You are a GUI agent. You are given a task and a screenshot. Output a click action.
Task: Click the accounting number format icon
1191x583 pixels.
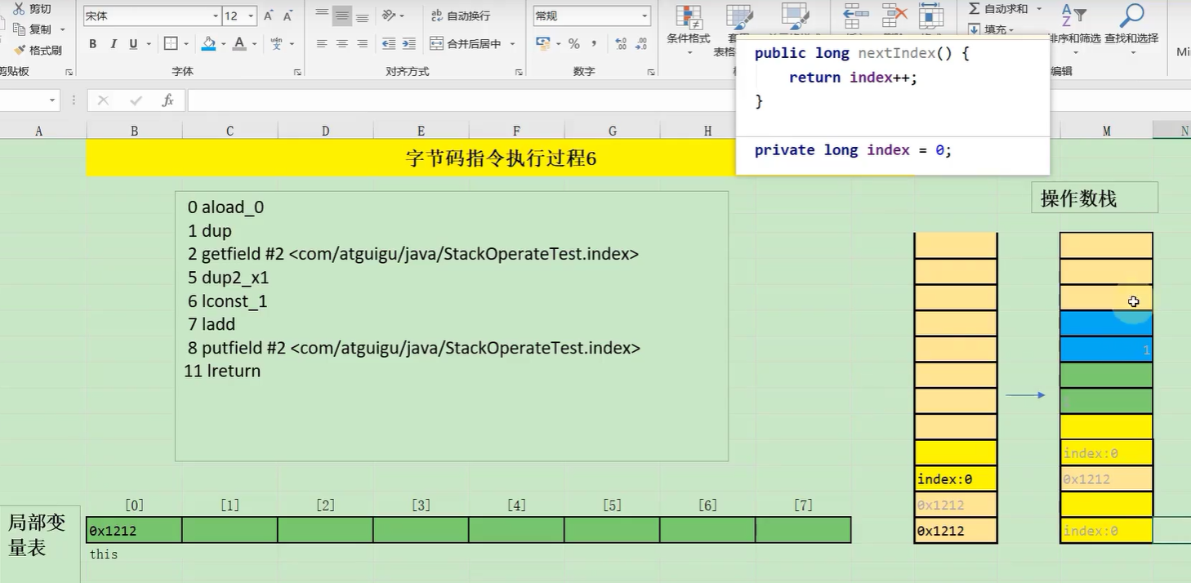point(542,44)
